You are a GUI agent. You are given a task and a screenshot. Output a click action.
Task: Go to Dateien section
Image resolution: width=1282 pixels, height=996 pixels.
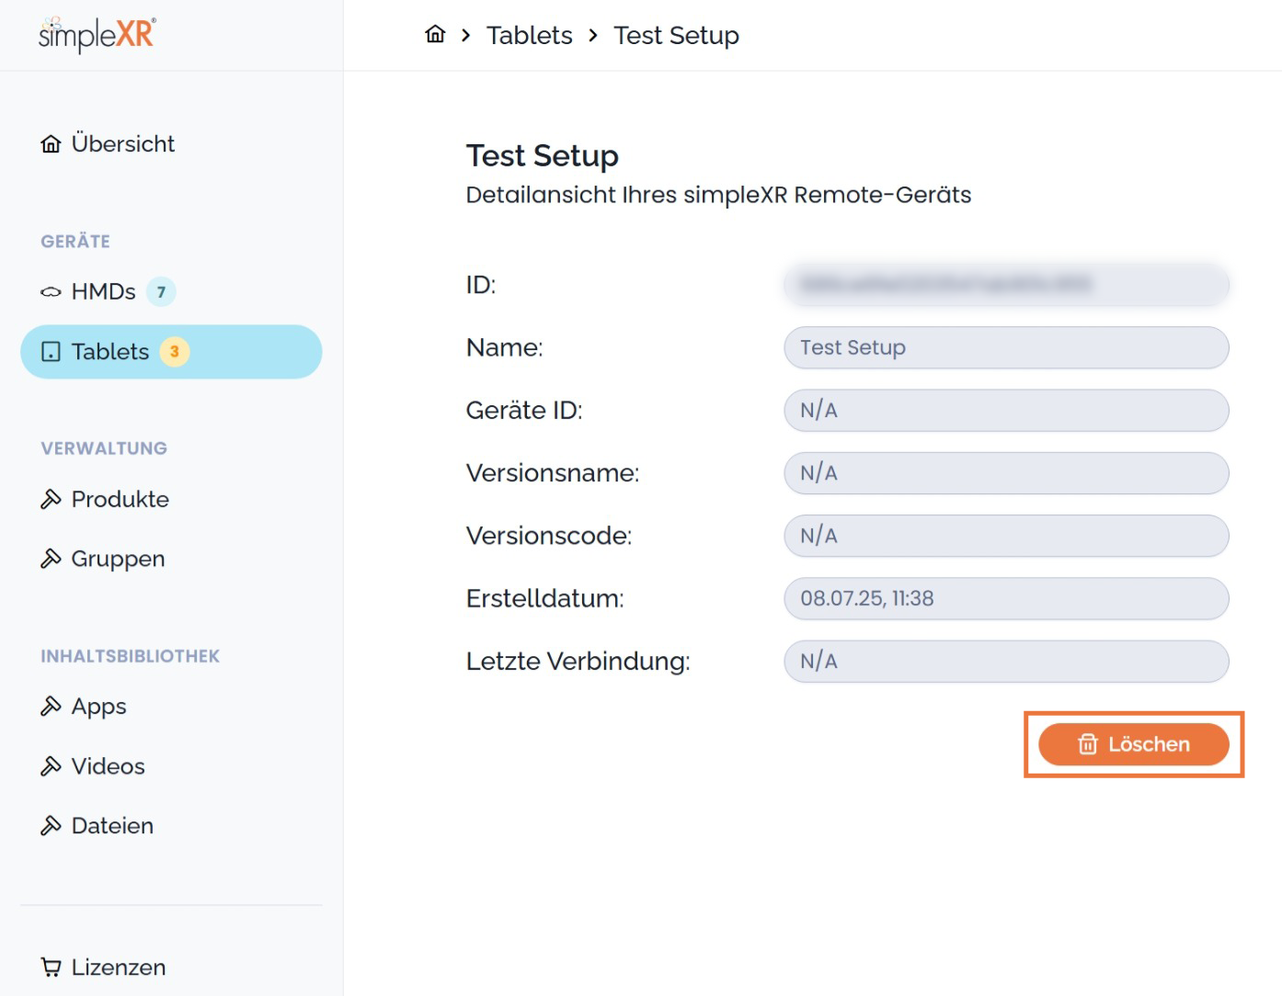point(112,826)
